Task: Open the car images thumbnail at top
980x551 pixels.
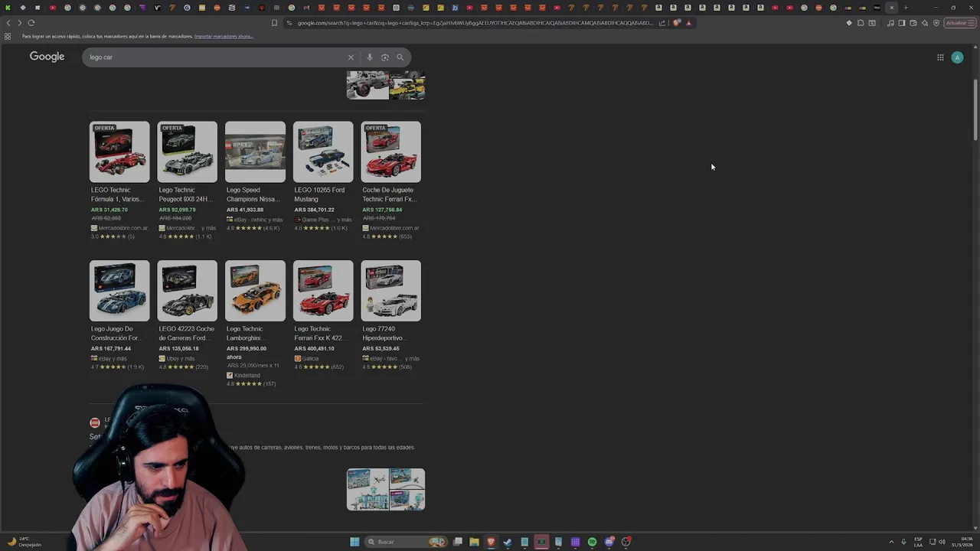Action: (386, 85)
